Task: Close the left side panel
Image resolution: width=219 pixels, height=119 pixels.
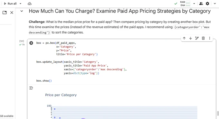Action: coord(12,13)
